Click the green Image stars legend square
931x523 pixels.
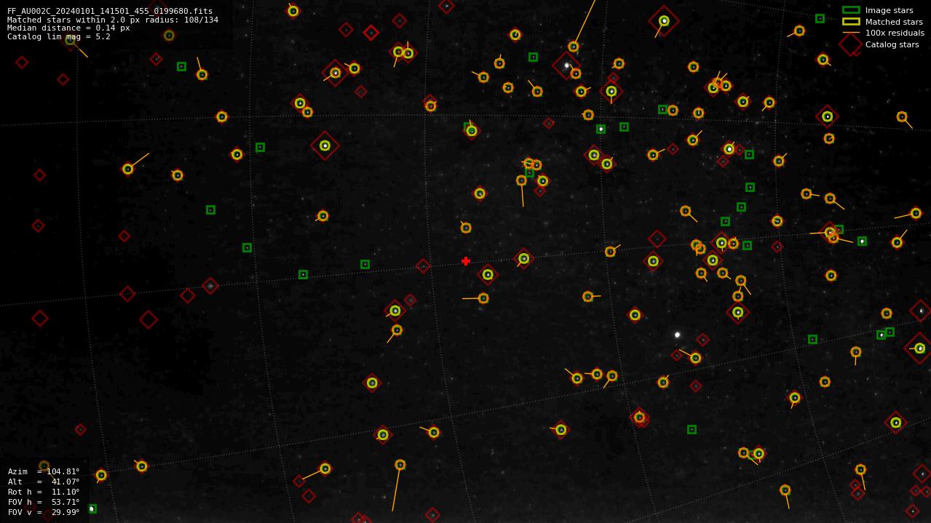pos(851,10)
